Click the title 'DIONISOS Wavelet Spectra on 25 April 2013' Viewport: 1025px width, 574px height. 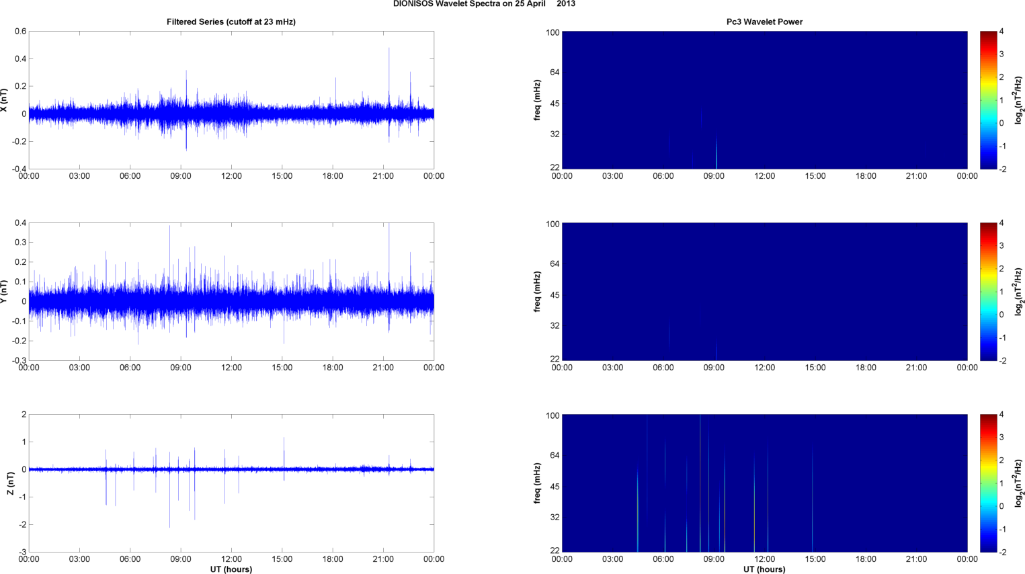[x=484, y=4]
